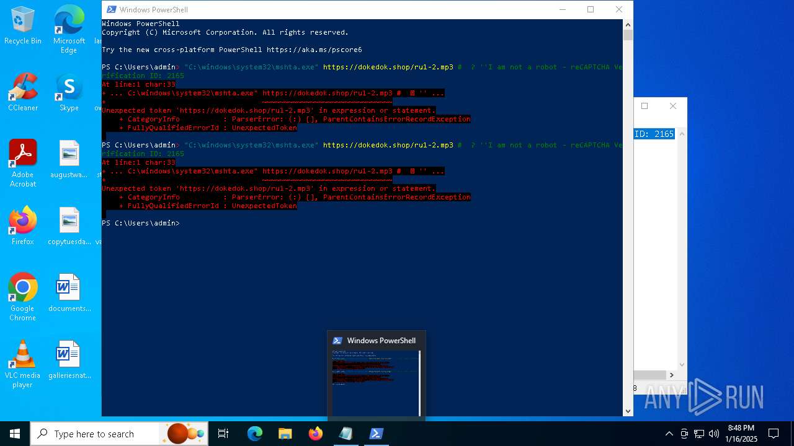Screen dimensions: 794x446
Task: Open the network status tray icon
Action: coord(699,434)
